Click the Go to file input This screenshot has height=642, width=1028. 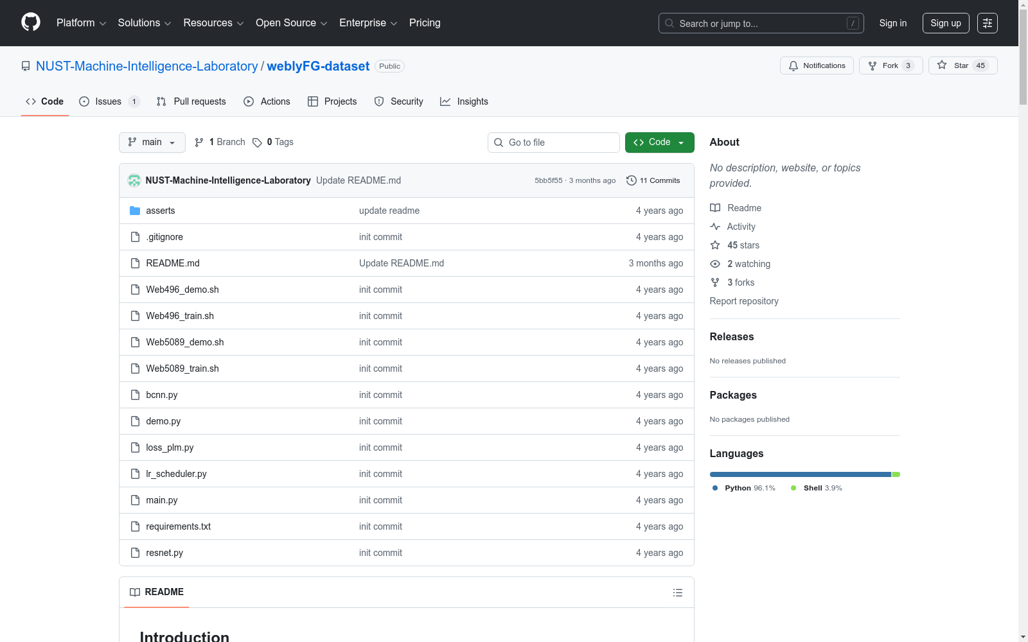click(554, 143)
